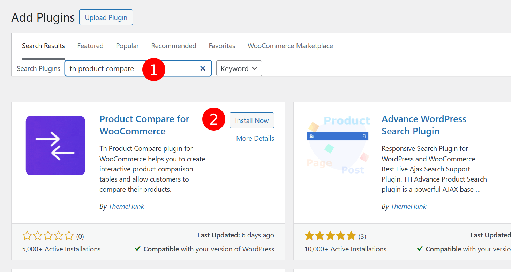Open ThemeHunk author link under Advance Search
This screenshot has height=272, width=511.
[x=408, y=206]
